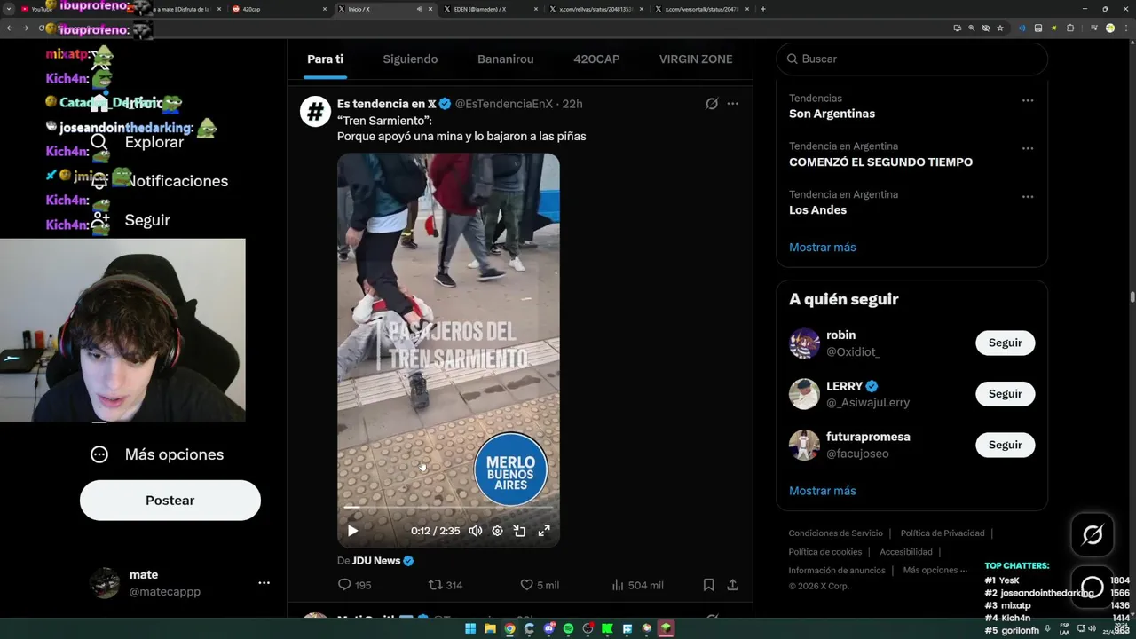
Task: Open the Chrome extensions puzzle icon
Action: click(1070, 28)
